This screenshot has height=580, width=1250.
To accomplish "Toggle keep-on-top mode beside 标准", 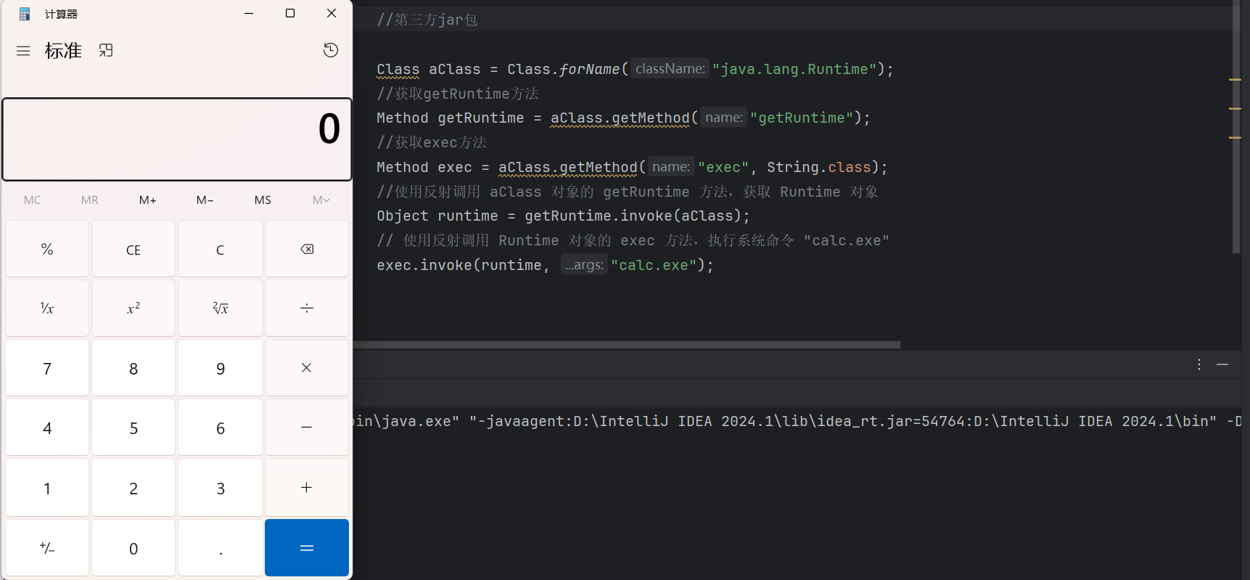I will pos(106,51).
